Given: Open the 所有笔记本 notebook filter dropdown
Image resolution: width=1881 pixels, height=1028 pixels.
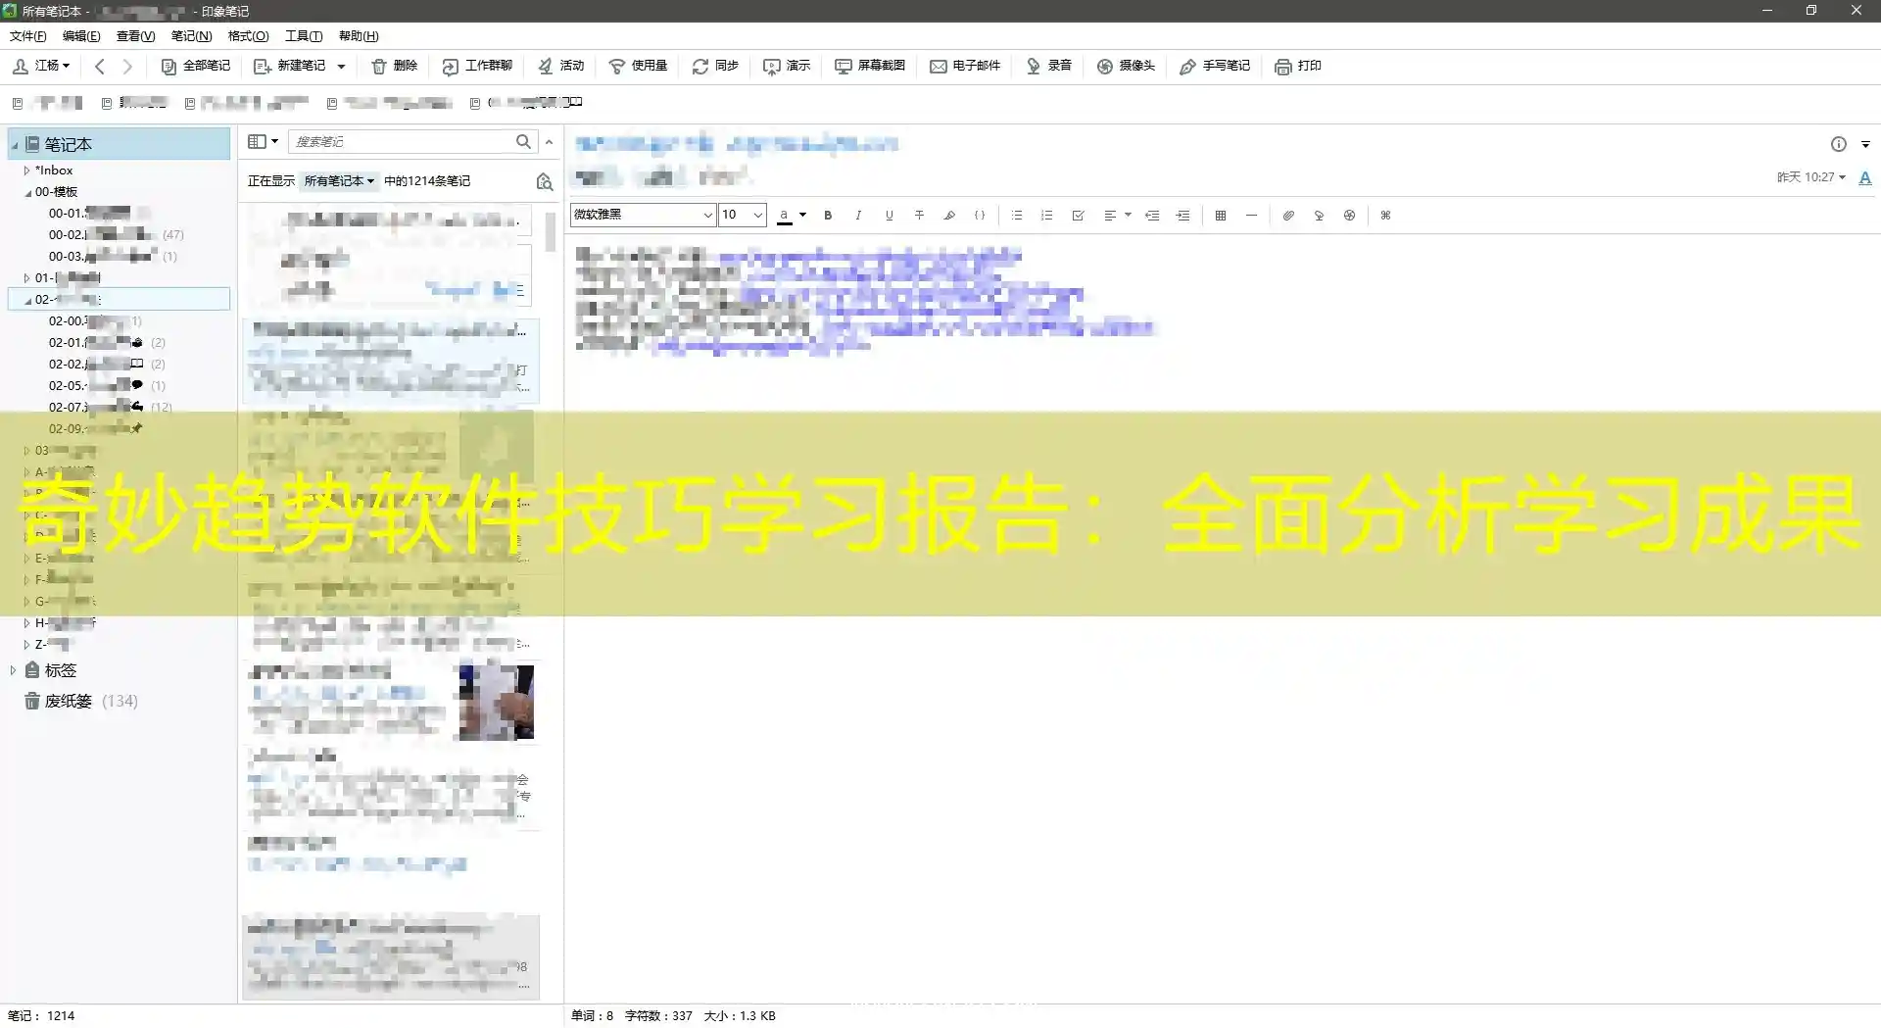Looking at the screenshot, I should point(339,181).
